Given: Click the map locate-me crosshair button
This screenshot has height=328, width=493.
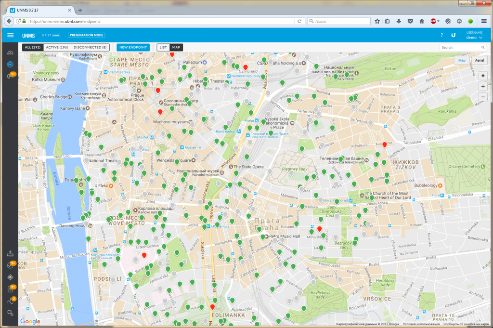Looking at the screenshot, I should coord(483,75).
